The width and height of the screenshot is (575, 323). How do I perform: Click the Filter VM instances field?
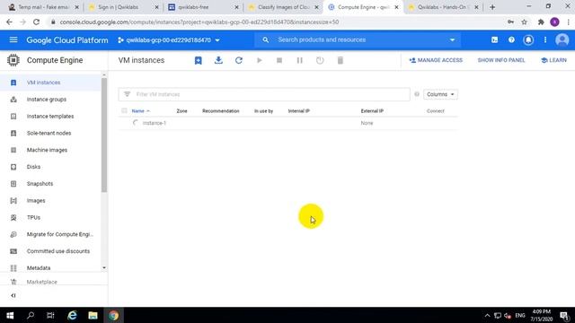click(x=264, y=94)
